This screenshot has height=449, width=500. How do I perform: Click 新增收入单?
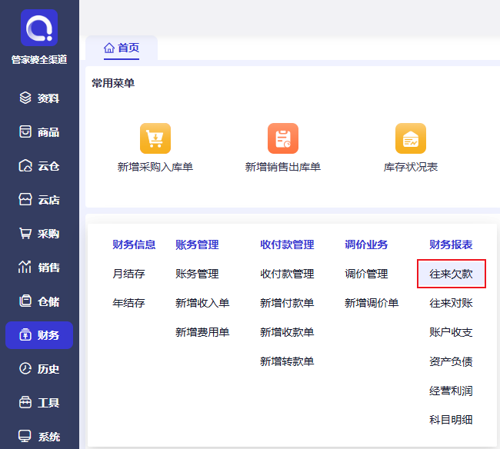202,303
